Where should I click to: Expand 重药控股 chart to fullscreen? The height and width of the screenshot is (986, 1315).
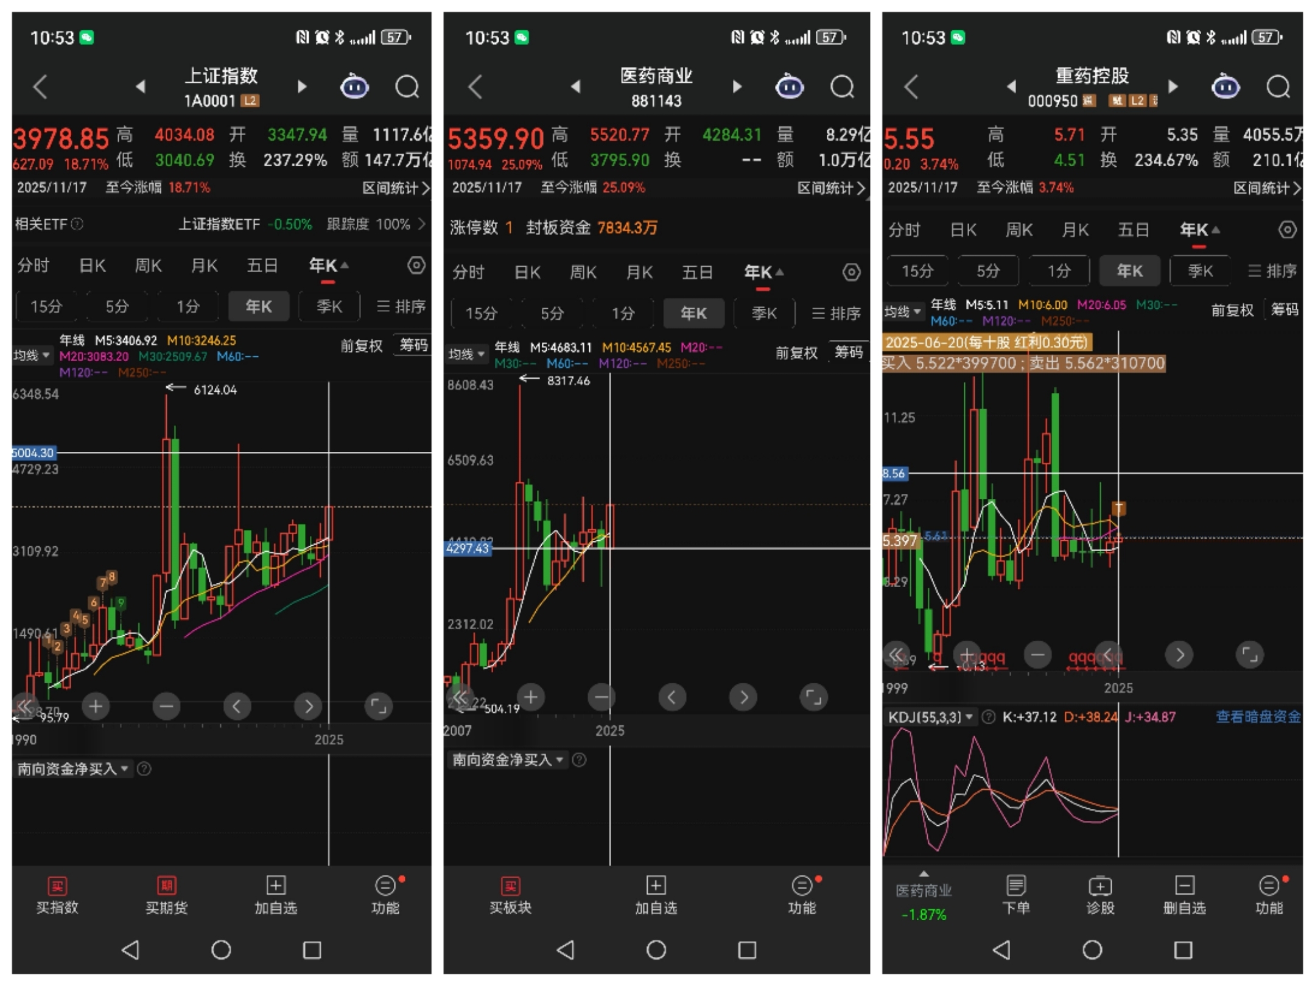pos(1249,655)
